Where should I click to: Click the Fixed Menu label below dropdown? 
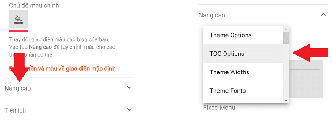pyautogui.click(x=219, y=108)
